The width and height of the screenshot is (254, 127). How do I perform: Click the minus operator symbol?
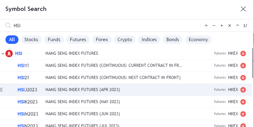click(x=214, y=26)
